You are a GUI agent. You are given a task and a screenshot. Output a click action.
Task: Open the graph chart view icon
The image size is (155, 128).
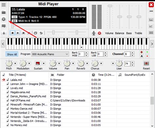coord(151,26)
